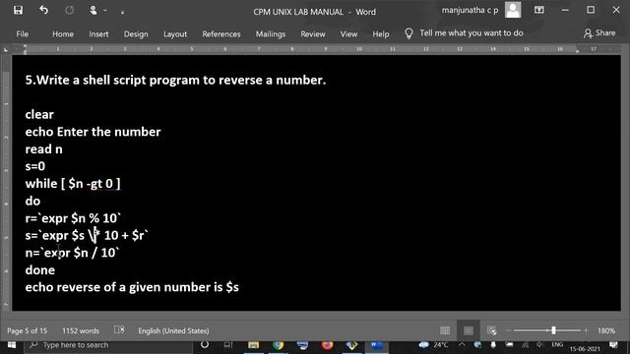The image size is (630, 354).
Task: Open the File tab
Action: tap(23, 34)
